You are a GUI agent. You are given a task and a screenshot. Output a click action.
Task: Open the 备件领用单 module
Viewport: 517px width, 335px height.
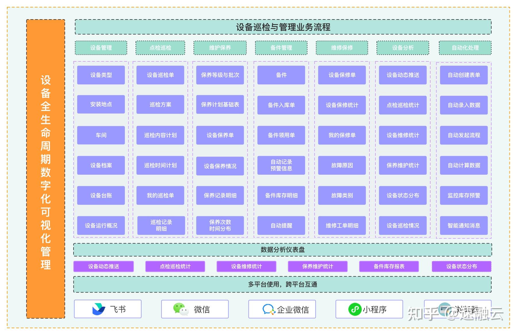281,135
